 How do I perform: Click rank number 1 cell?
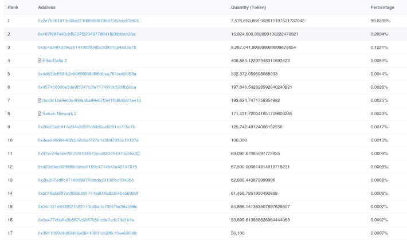(x=9, y=21)
